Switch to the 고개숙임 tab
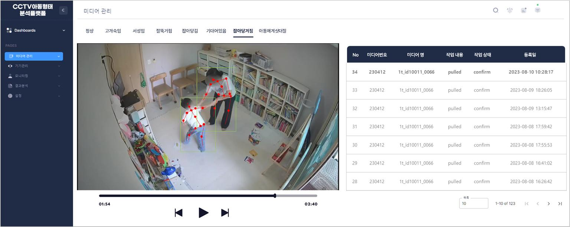 click(113, 31)
